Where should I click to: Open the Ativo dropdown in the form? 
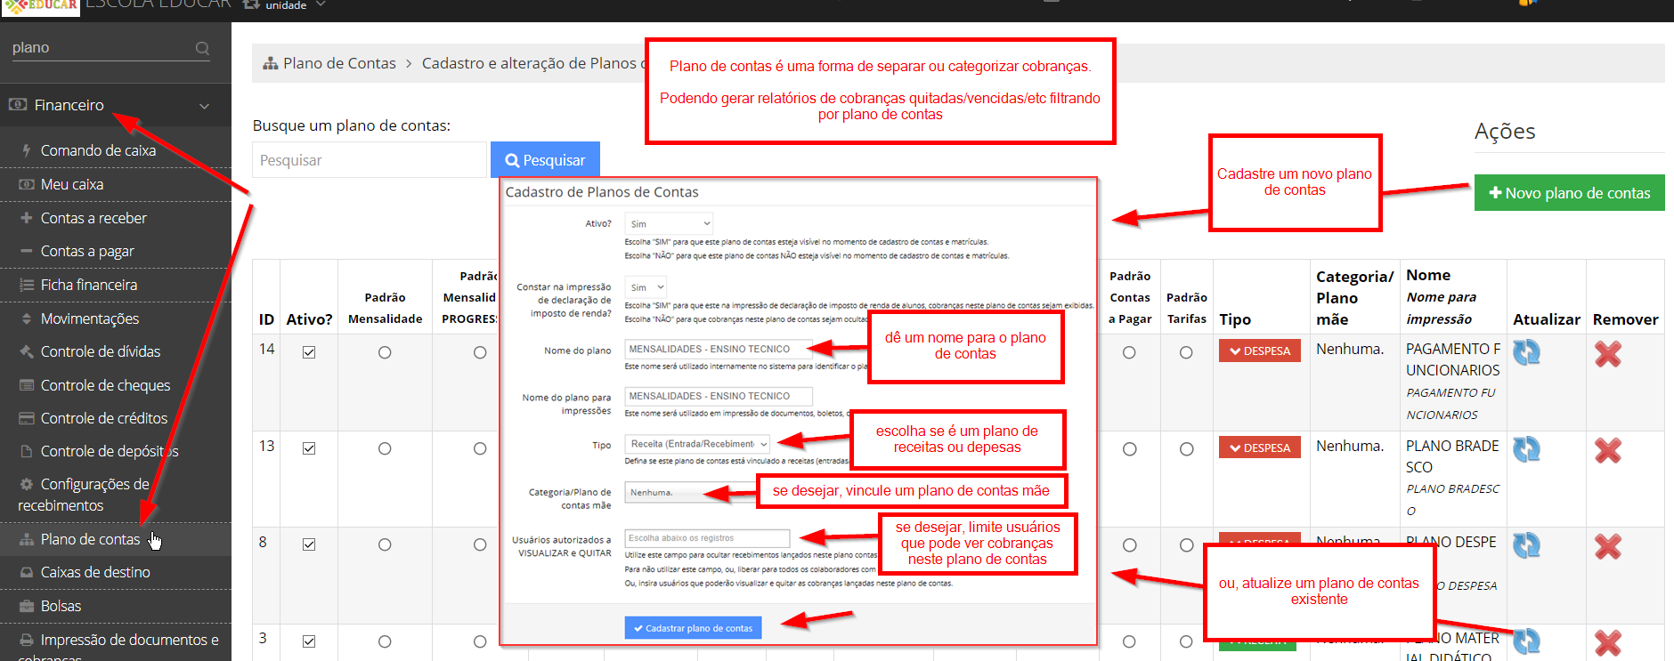coord(669,224)
